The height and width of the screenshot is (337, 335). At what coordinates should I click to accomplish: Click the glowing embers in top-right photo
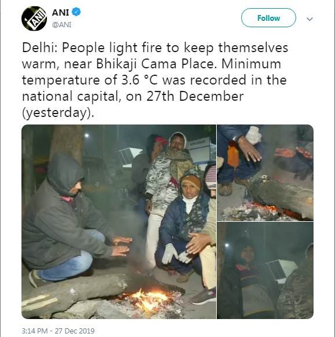261,207
